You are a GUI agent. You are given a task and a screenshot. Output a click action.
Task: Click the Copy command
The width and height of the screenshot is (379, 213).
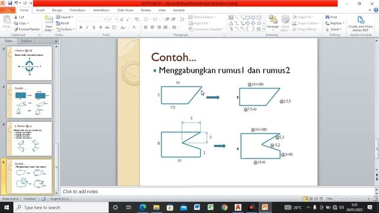point(21,23)
